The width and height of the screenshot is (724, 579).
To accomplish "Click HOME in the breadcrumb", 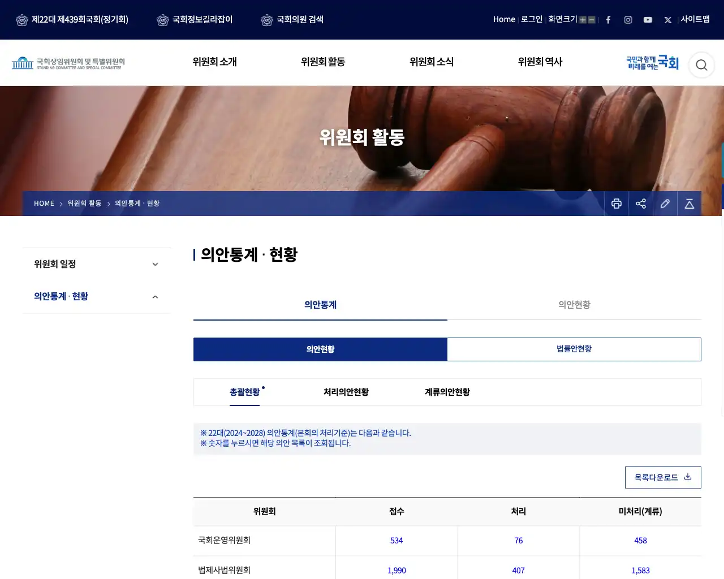I will pyautogui.click(x=44, y=204).
